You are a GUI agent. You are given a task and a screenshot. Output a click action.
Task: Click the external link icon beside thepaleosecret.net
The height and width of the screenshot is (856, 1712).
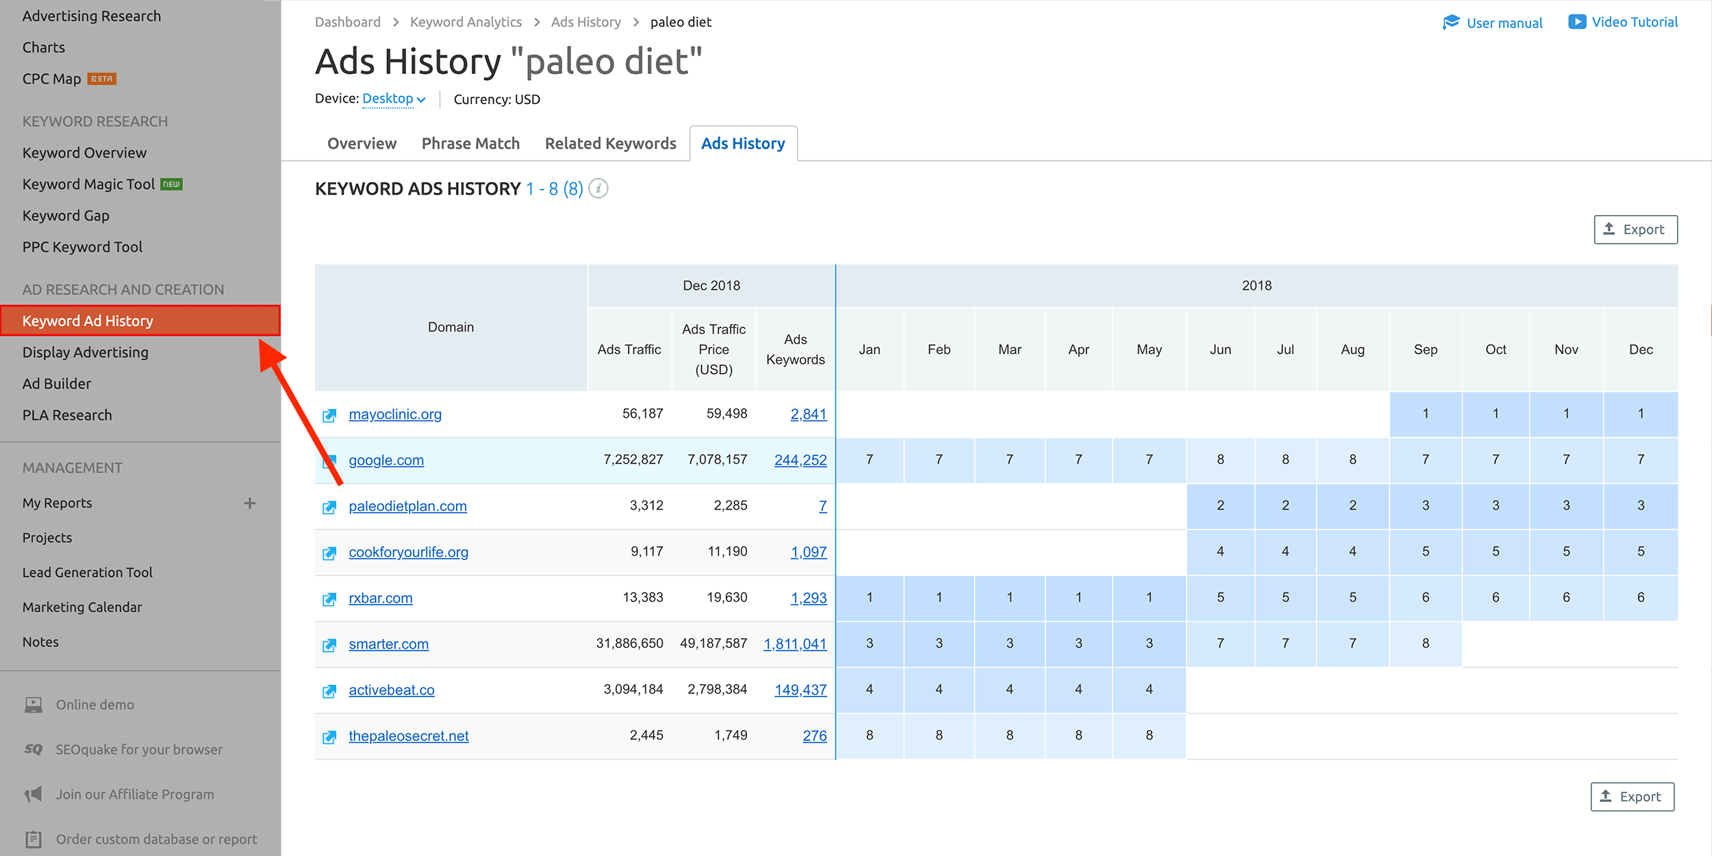(x=329, y=737)
